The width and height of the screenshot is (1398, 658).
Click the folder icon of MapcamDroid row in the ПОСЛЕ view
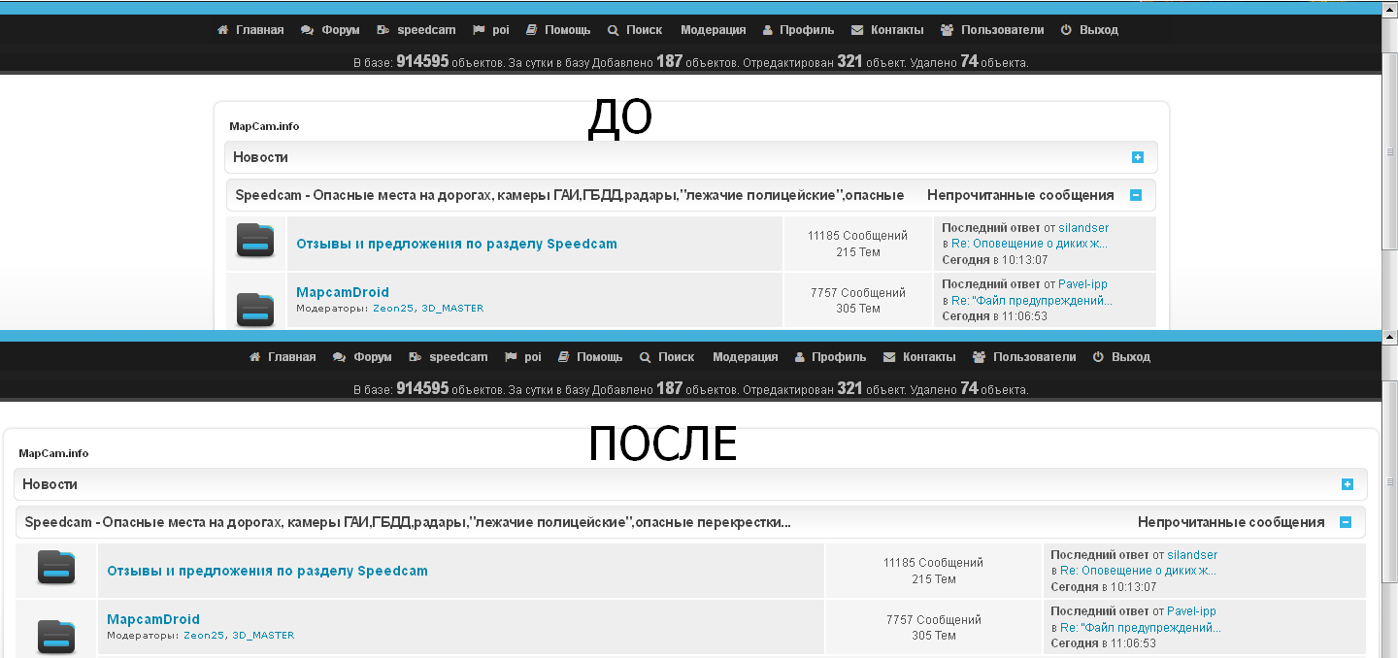pos(56,637)
